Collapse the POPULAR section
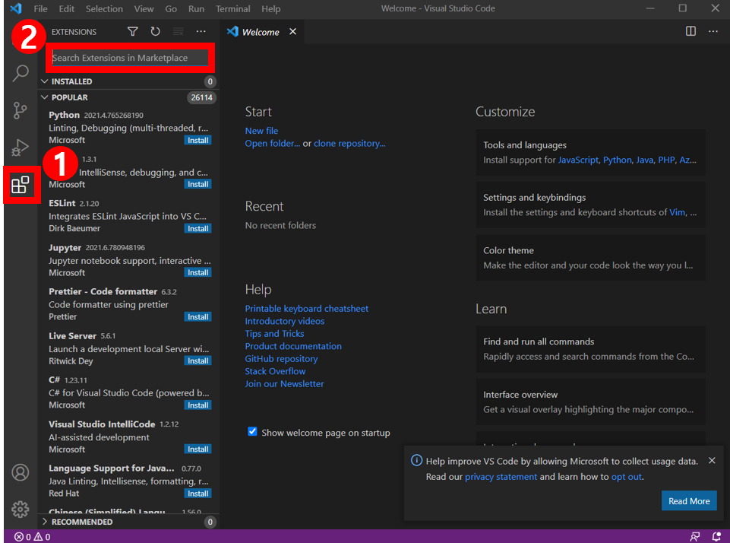Image resolution: width=730 pixels, height=543 pixels. coord(128,97)
